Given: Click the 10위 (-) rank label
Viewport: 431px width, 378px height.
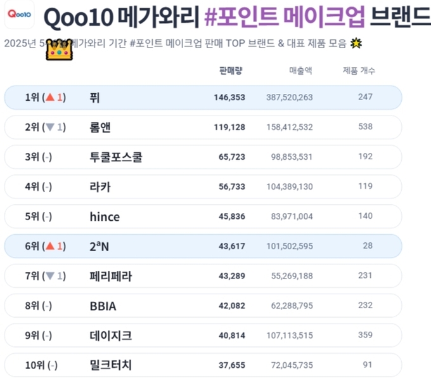Looking at the screenshot, I should 41,365.
